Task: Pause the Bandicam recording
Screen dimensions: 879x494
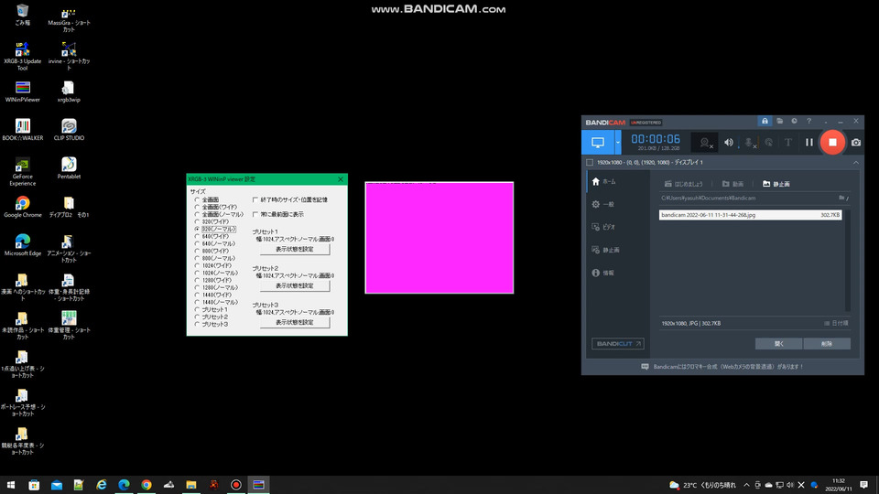Action: (808, 143)
